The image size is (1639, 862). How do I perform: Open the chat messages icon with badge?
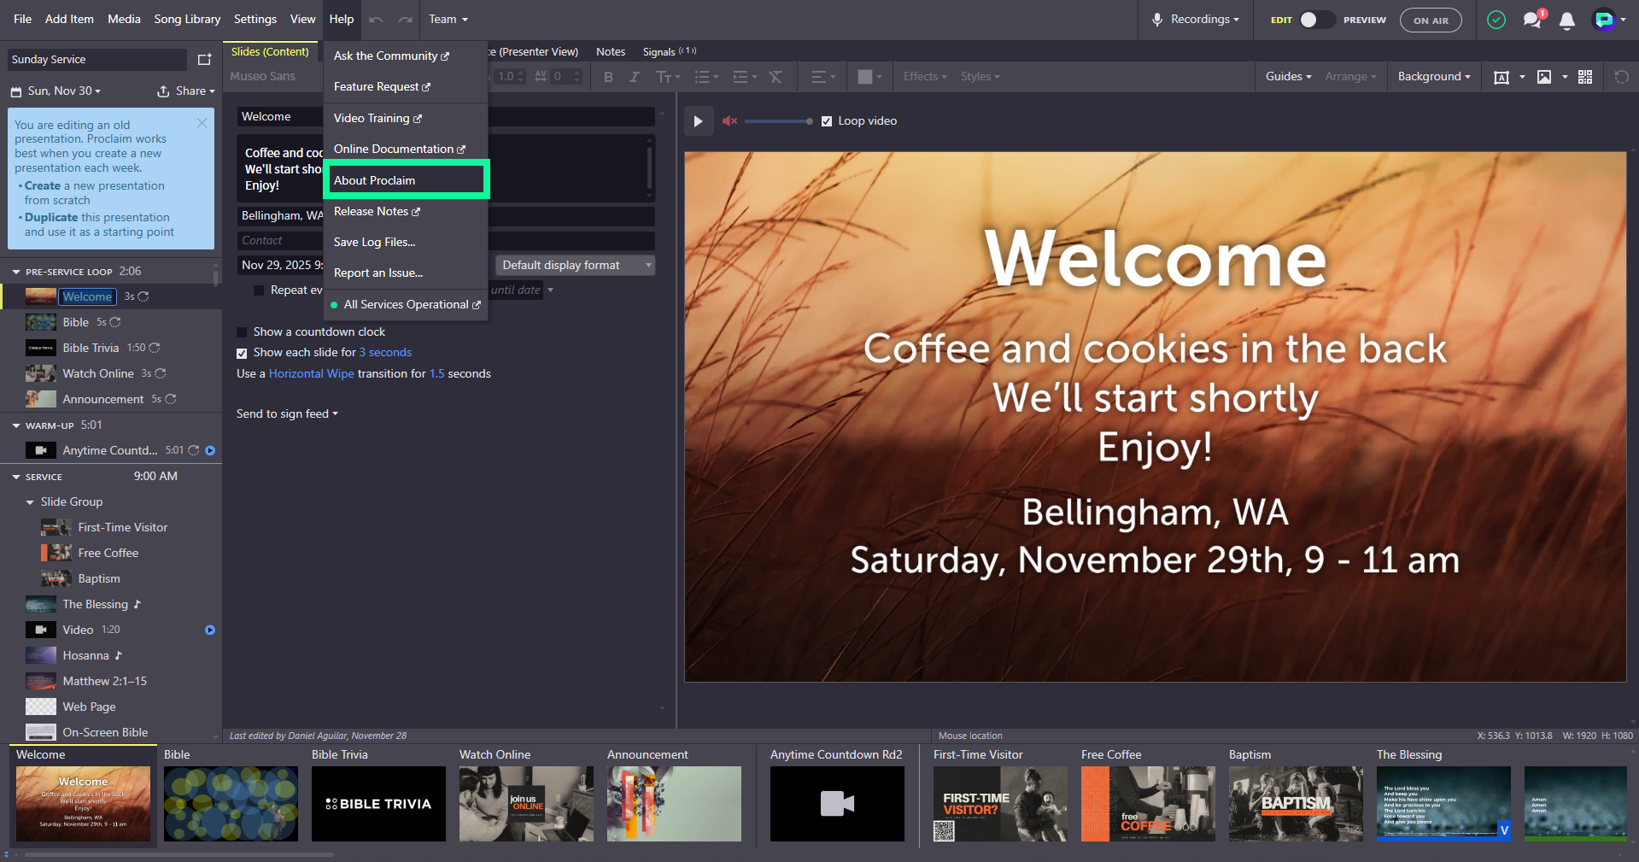click(1533, 19)
